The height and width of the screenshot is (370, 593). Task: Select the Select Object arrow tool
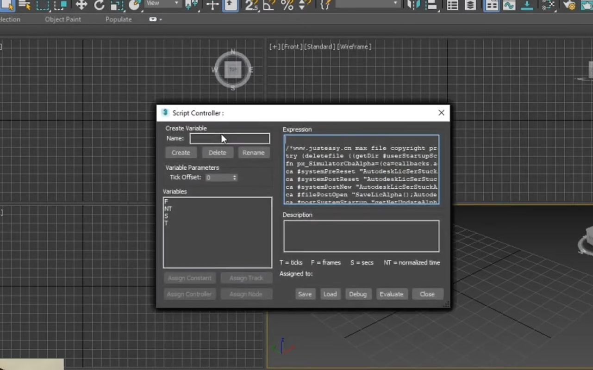[8, 5]
